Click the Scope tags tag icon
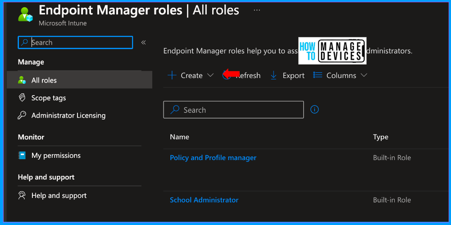Screen dimensions: 451x225 coord(22,98)
